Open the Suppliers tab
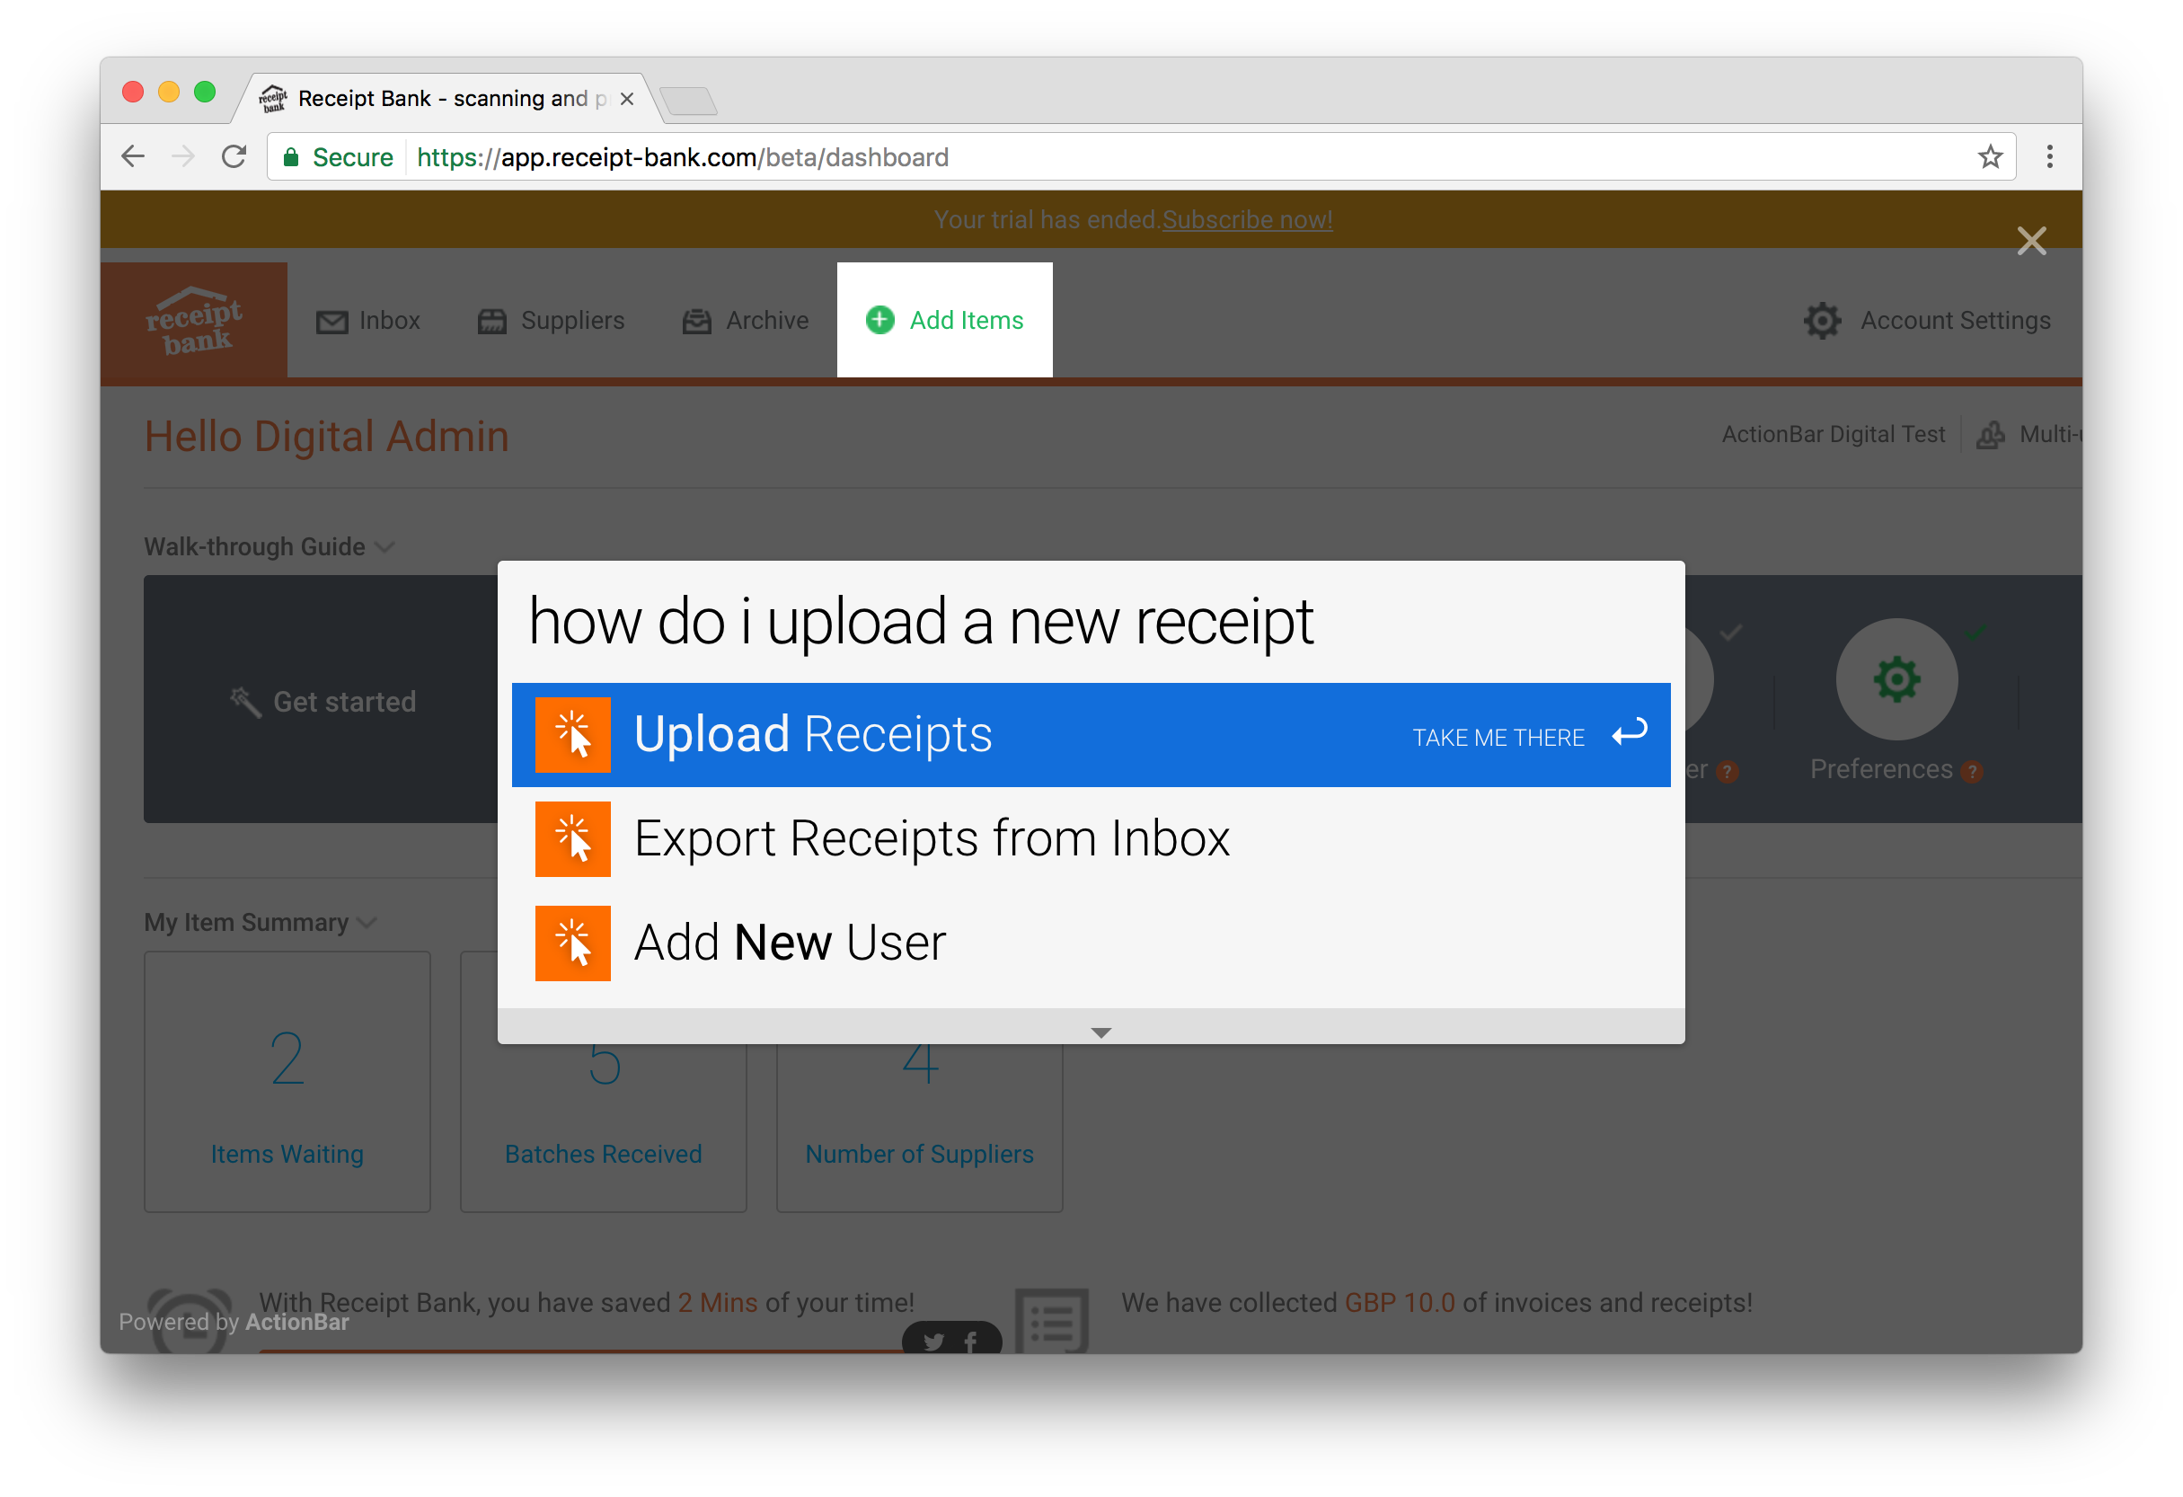 tap(552, 321)
